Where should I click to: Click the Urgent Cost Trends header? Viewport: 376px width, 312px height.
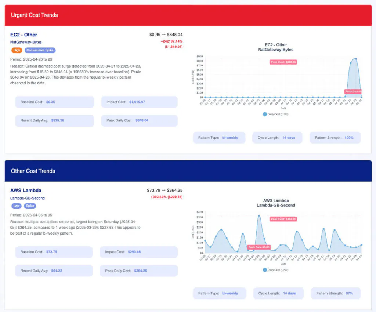coord(188,15)
